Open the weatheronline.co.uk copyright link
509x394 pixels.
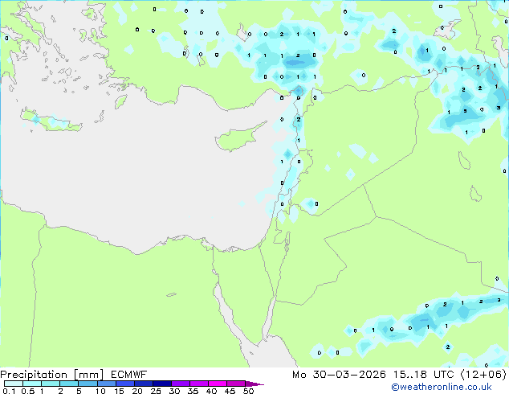(x=441, y=387)
